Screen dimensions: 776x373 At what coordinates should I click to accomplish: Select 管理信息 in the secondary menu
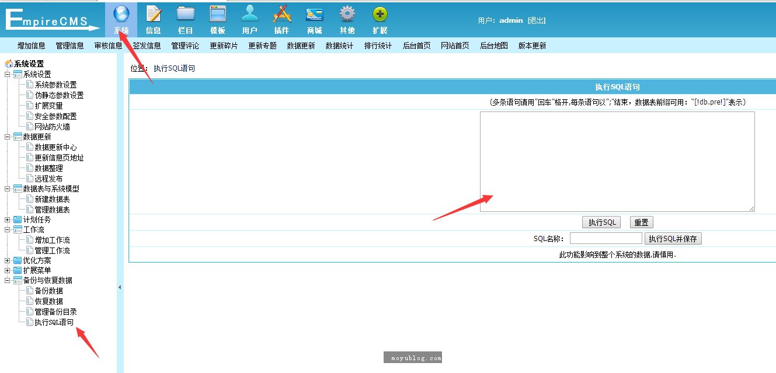pyautogui.click(x=69, y=46)
